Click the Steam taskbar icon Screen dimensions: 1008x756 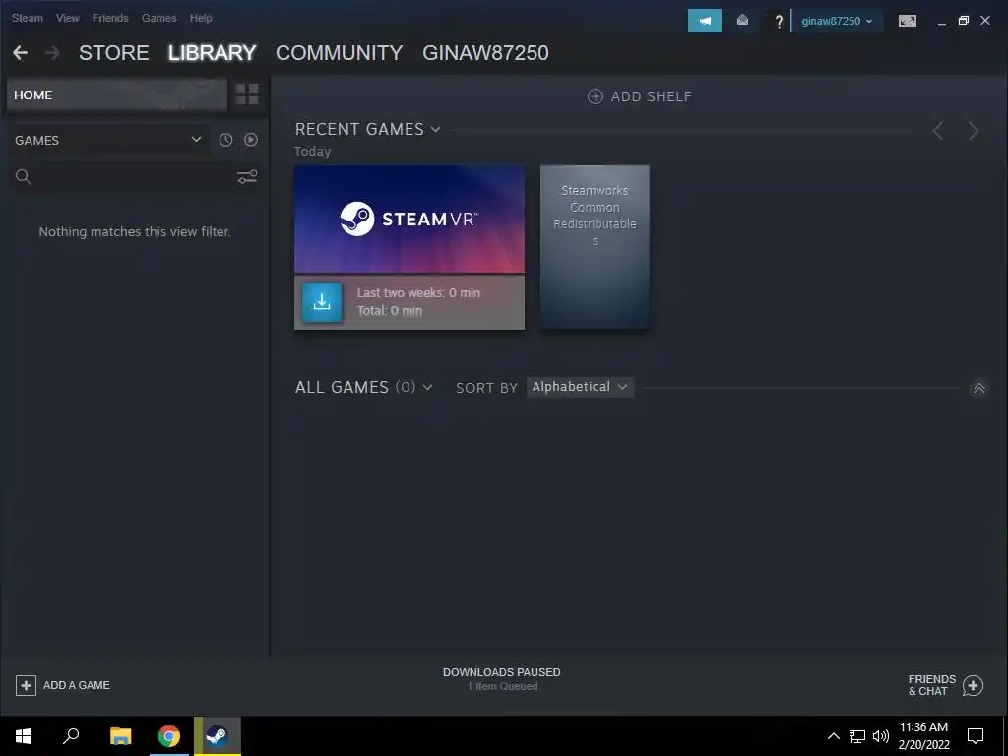click(x=218, y=736)
